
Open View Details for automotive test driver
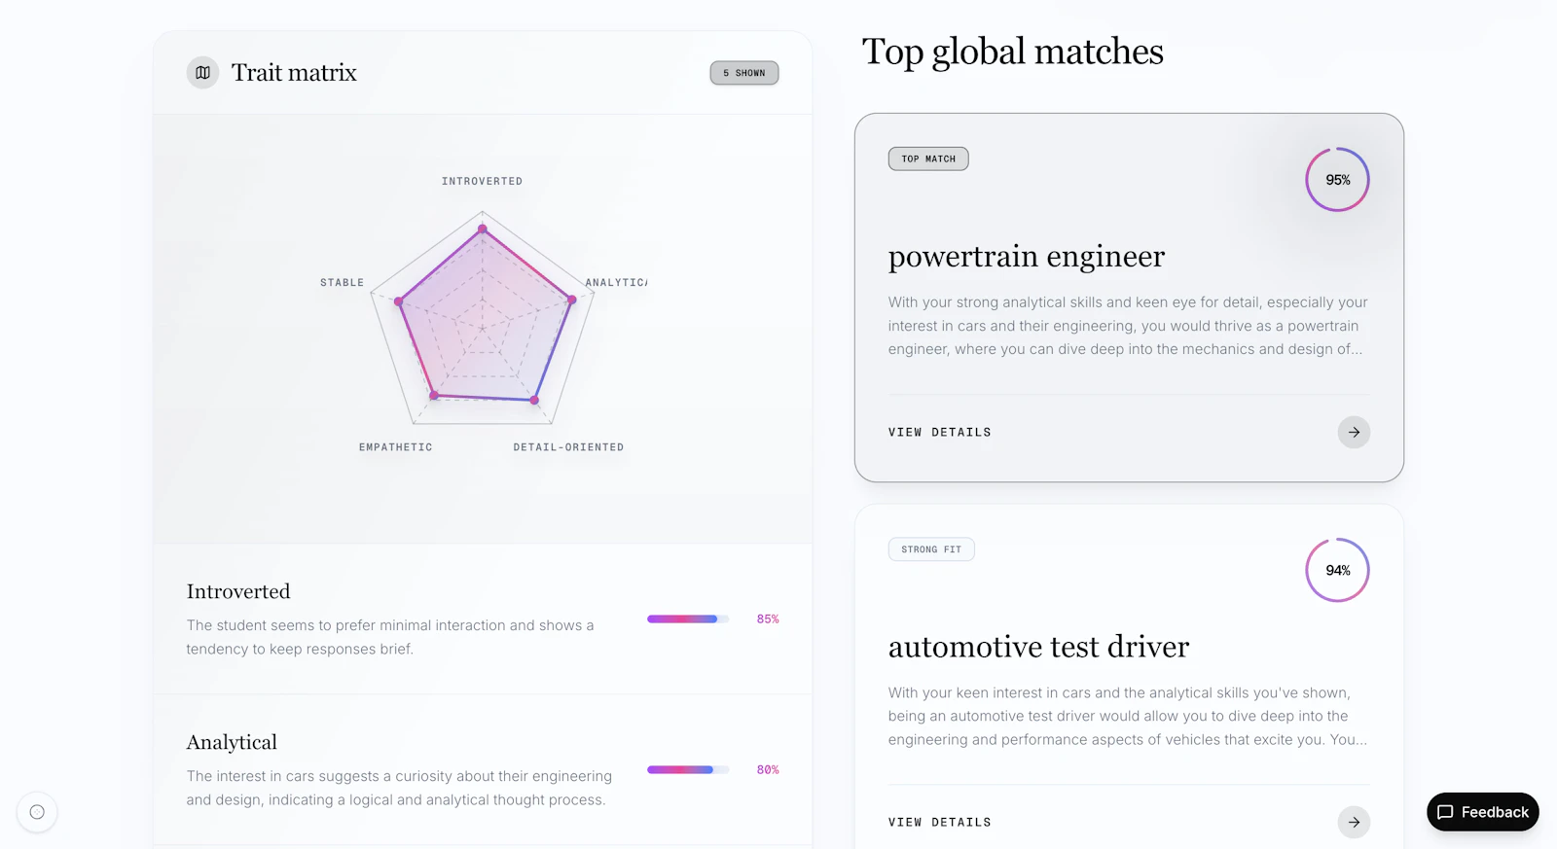tap(940, 822)
